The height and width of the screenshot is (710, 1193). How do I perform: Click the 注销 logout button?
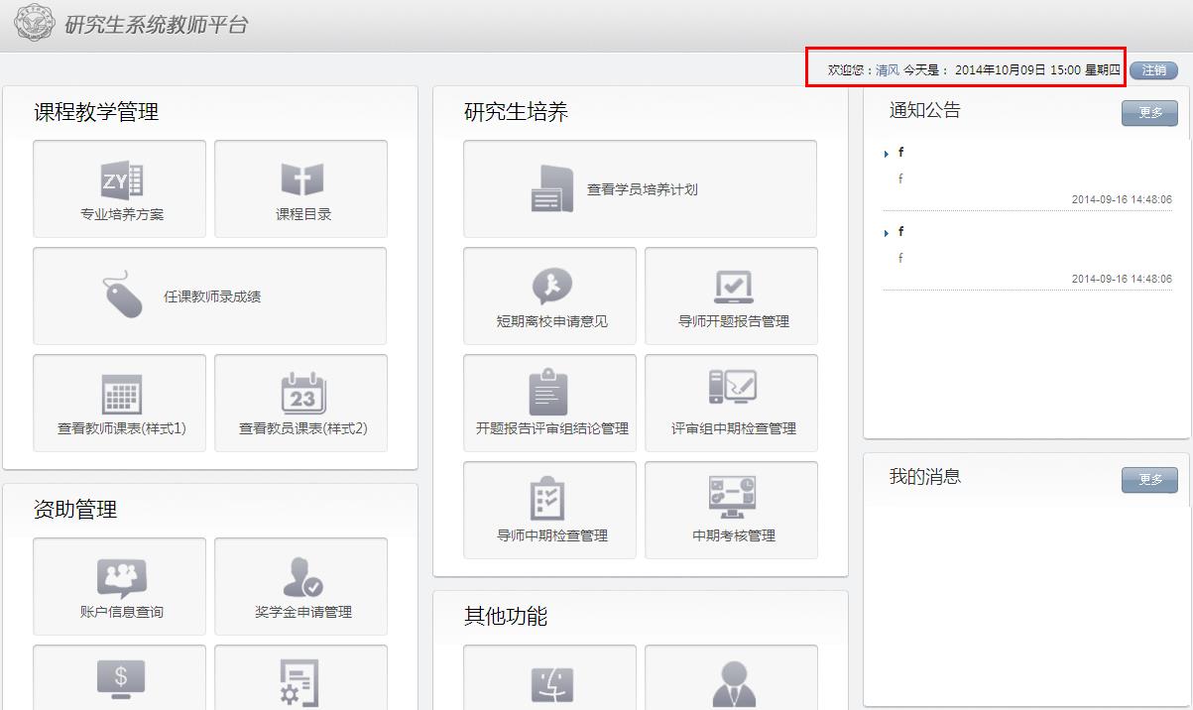(1153, 70)
